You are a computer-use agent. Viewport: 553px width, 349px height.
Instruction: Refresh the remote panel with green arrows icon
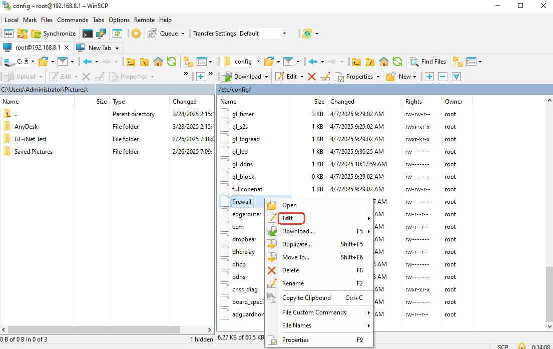pos(397,62)
